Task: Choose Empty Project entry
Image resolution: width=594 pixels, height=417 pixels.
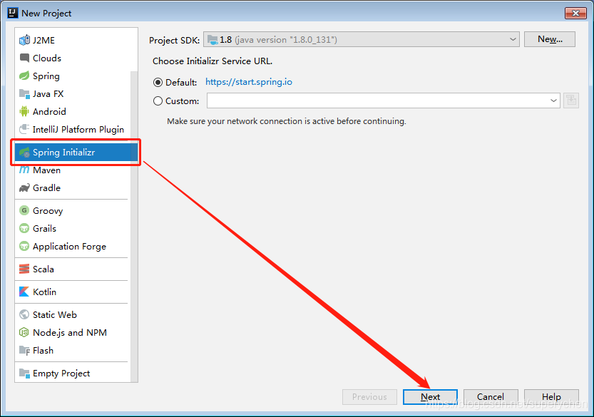Action: (73, 373)
